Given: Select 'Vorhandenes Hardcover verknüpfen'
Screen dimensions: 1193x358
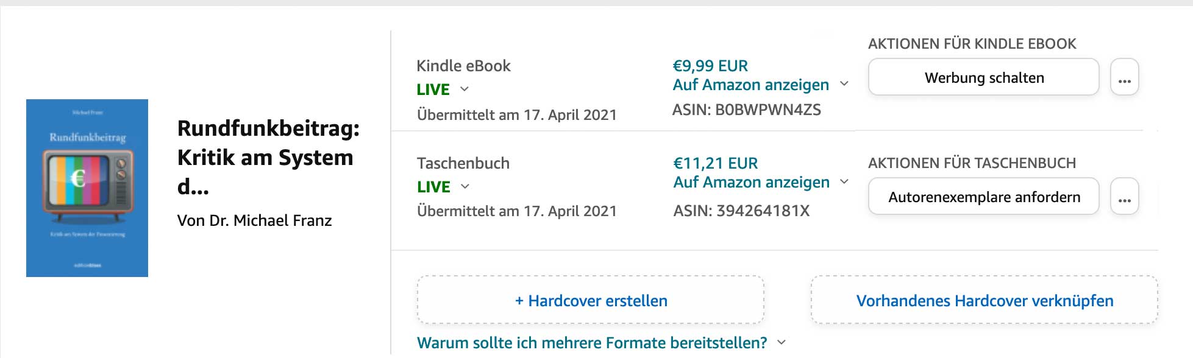Looking at the screenshot, I should (984, 301).
